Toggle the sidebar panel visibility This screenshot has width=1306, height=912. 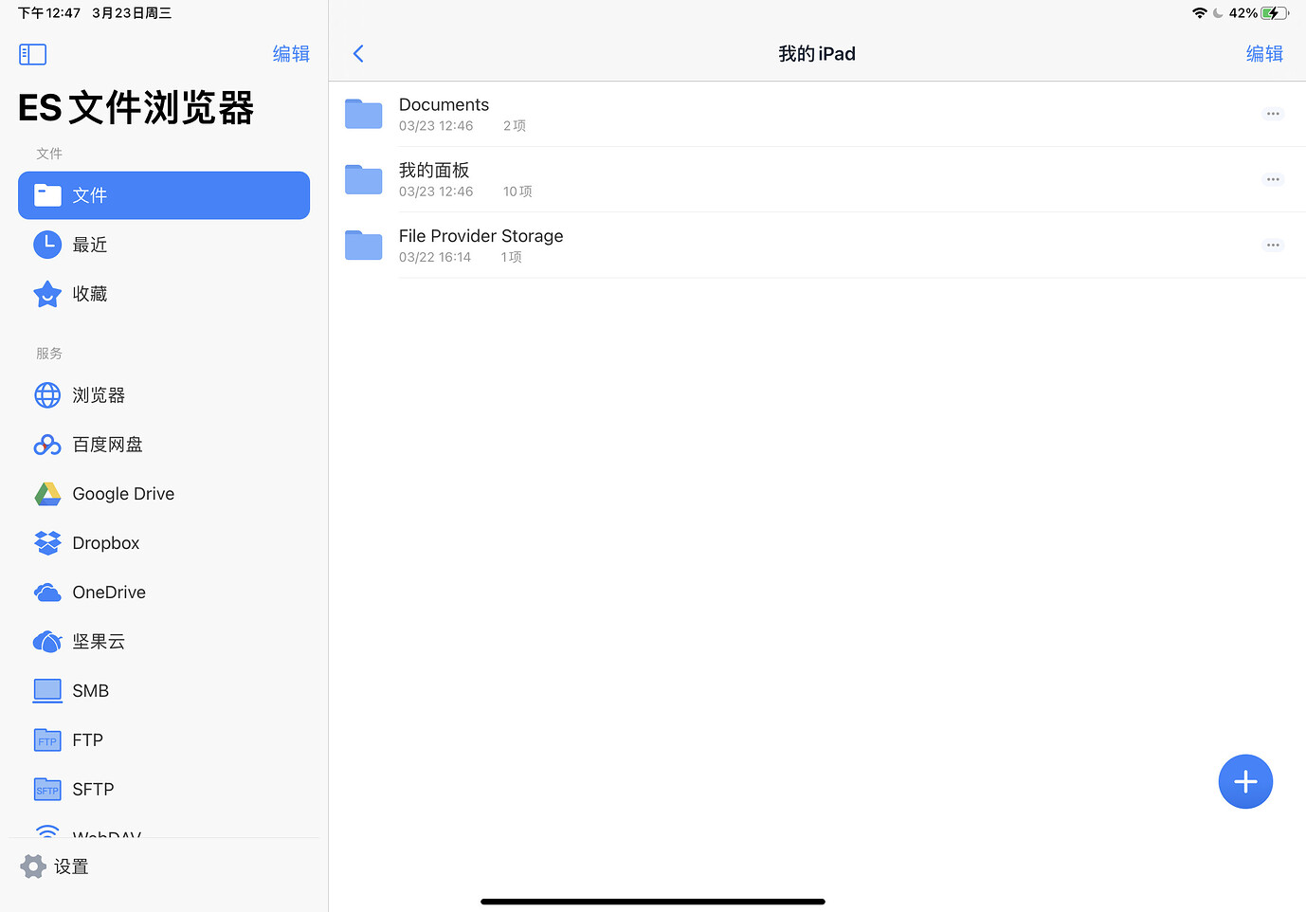click(32, 54)
